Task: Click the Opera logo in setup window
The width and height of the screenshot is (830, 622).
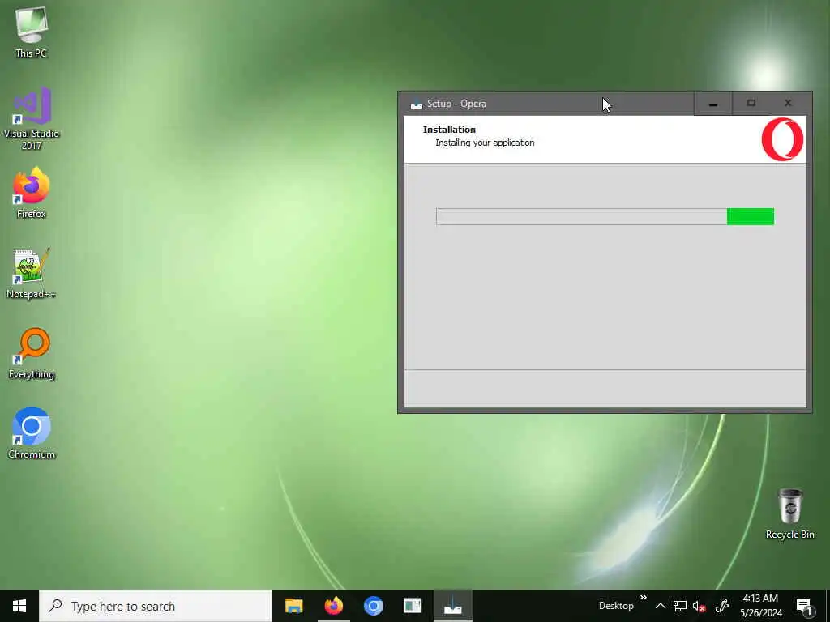Action: (x=782, y=139)
